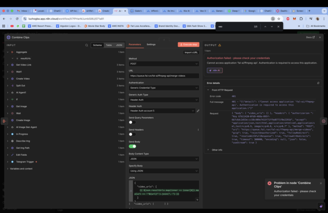This screenshot has height=213, width=328.
Task: Click the search icon in the Input panel
Action: [87, 45]
